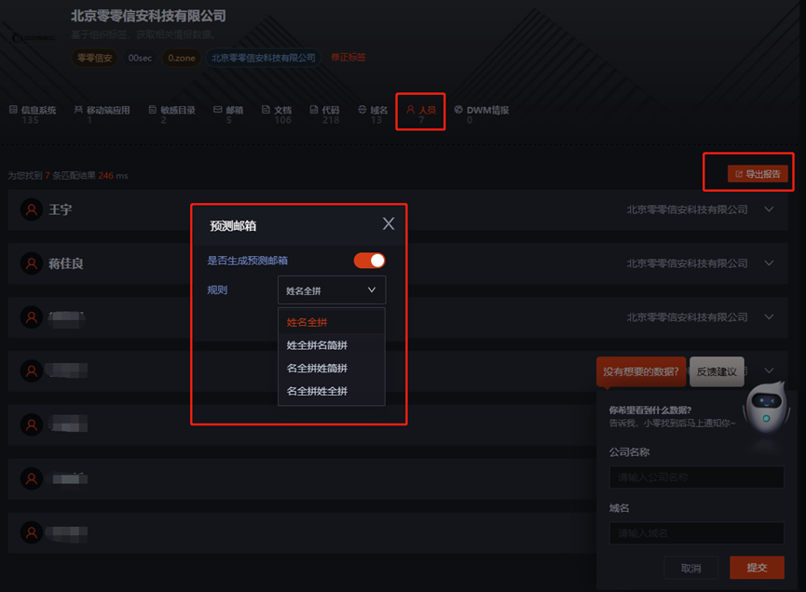806x592 pixels.
Task: Click the 公司名称 input field
Action: [x=696, y=478]
